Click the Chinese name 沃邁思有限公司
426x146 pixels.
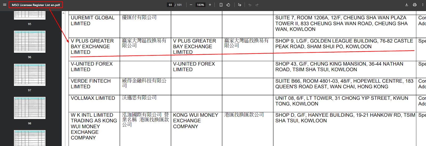pos(139,98)
